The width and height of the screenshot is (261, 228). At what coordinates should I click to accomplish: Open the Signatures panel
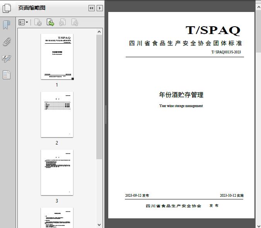click(x=7, y=58)
